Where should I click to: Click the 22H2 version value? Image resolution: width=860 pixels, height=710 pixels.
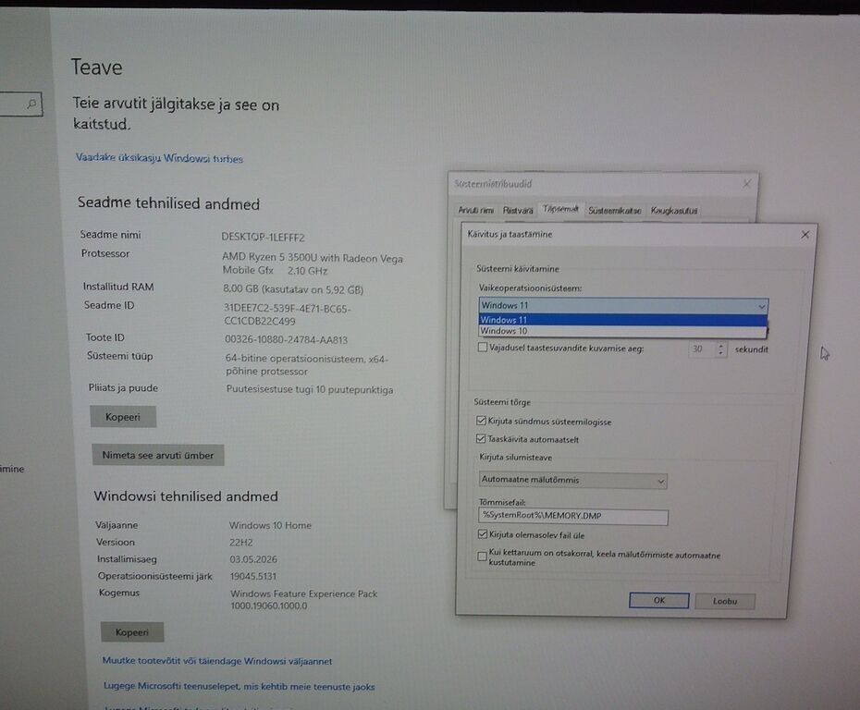coord(240,543)
